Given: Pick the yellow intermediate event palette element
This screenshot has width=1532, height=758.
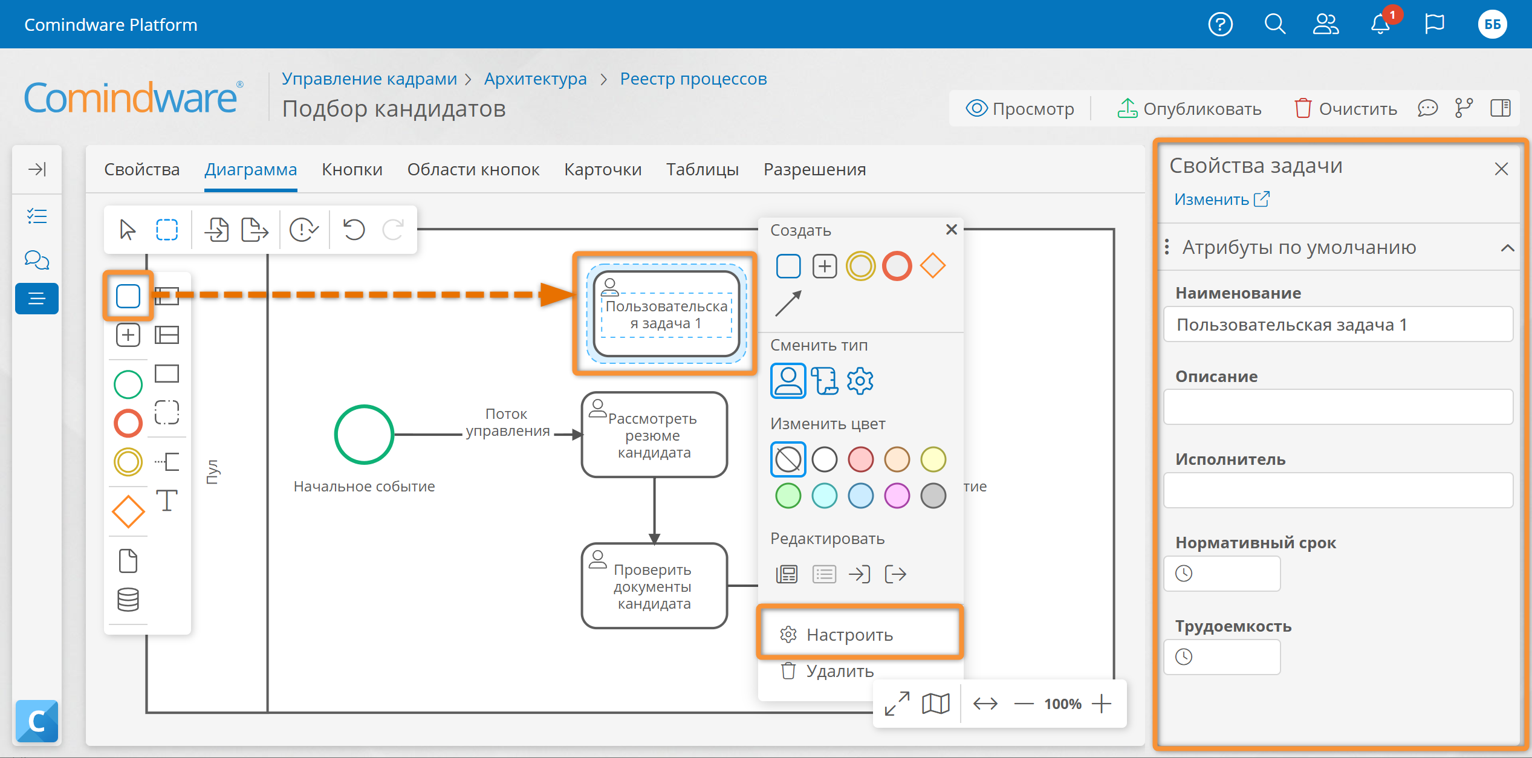Looking at the screenshot, I should tap(128, 462).
